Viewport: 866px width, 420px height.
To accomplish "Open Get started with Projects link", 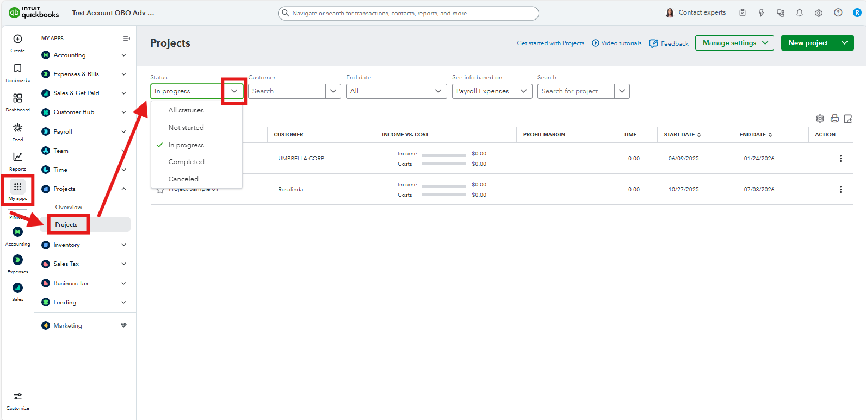I will coord(550,43).
